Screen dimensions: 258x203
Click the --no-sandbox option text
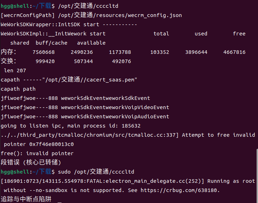[48, 190]
